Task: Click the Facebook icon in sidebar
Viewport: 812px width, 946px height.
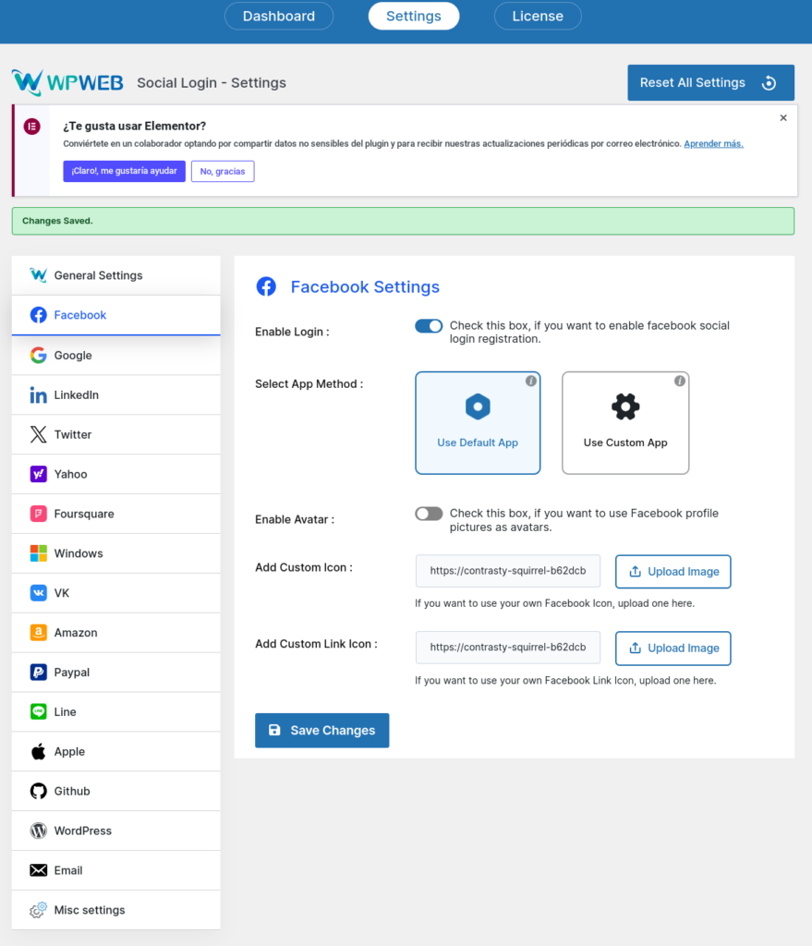Action: coord(39,315)
